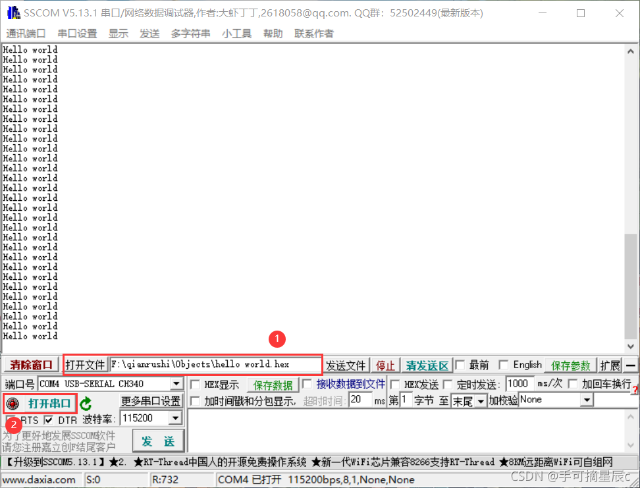Uncheck the DTR checkbox
The height and width of the screenshot is (488, 640).
coord(49,420)
